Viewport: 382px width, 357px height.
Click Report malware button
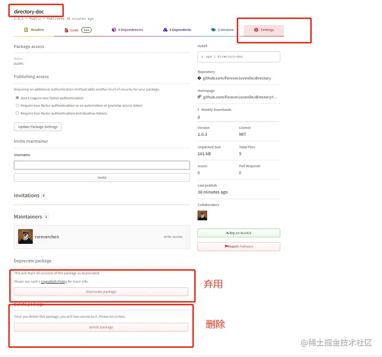239,247
